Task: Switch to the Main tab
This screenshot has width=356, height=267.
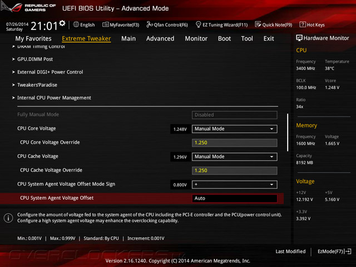Action: pos(128,38)
